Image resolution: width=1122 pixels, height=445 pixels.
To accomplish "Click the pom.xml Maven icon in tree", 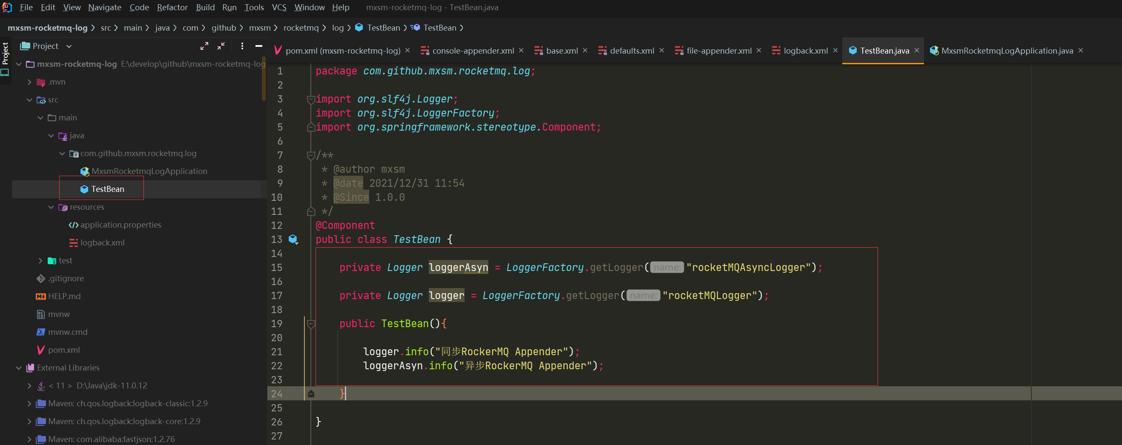I will pos(41,350).
